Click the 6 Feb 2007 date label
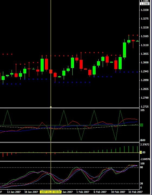The width and height of the screenshot is (152, 195). pyautogui.click(x=100, y=192)
